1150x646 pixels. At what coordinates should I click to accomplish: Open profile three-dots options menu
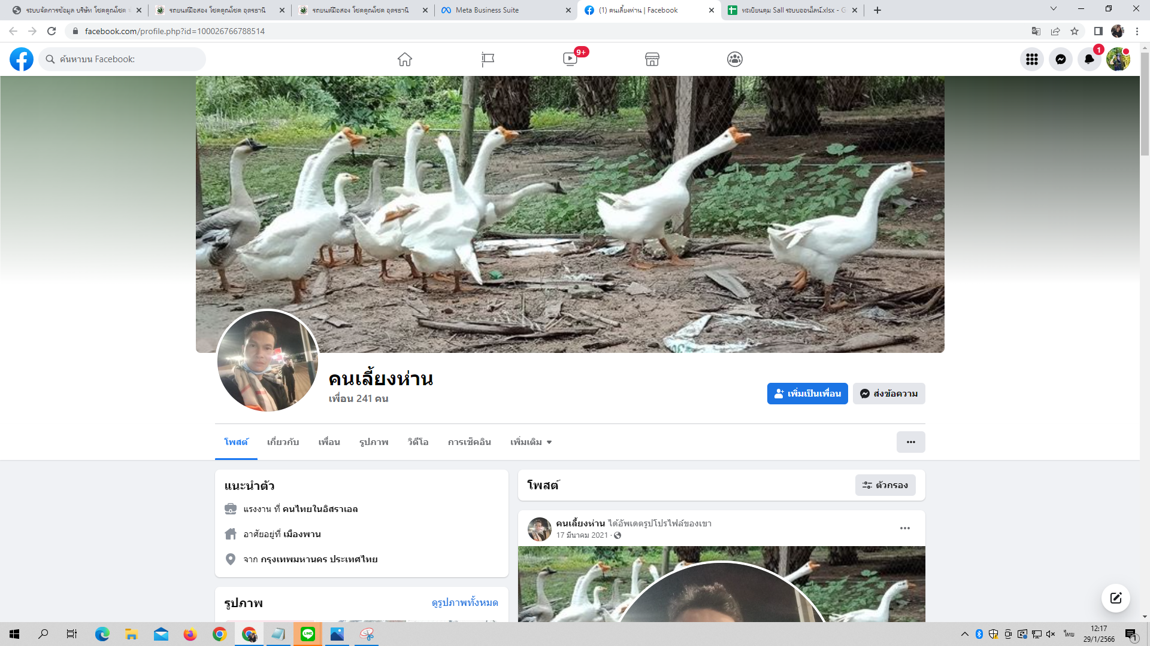point(910,442)
